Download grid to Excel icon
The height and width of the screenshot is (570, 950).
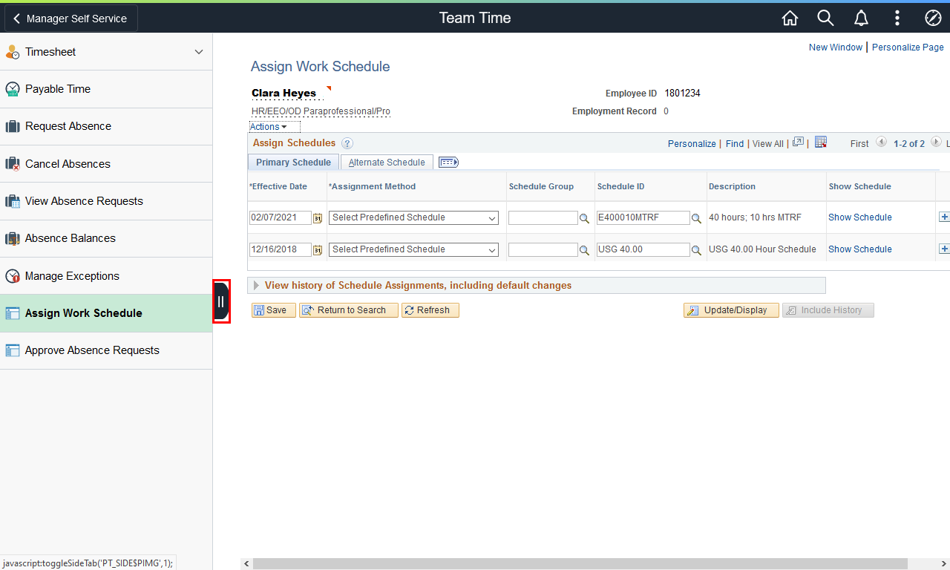tap(821, 142)
